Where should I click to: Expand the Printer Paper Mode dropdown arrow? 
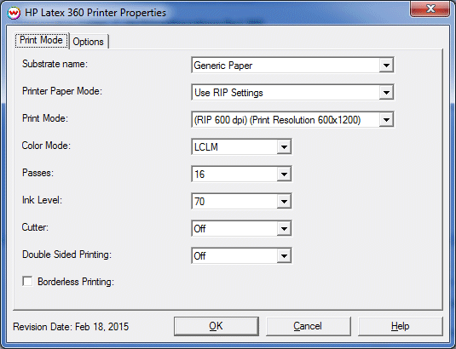click(x=386, y=92)
